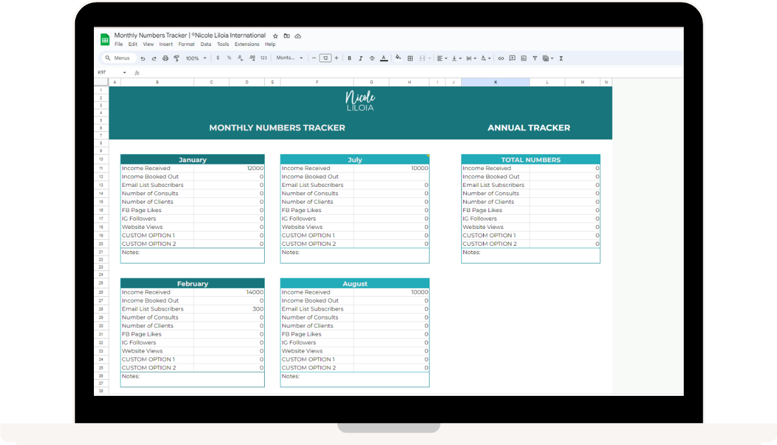Image resolution: width=777 pixels, height=445 pixels.
Task: Select the TOTAL NUMBERS header cell
Action: (x=530, y=160)
